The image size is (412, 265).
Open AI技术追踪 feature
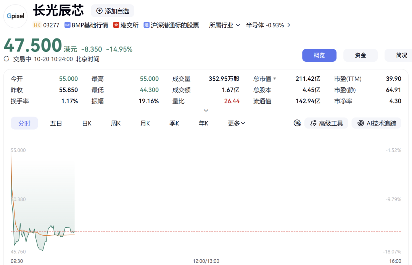pos(376,123)
